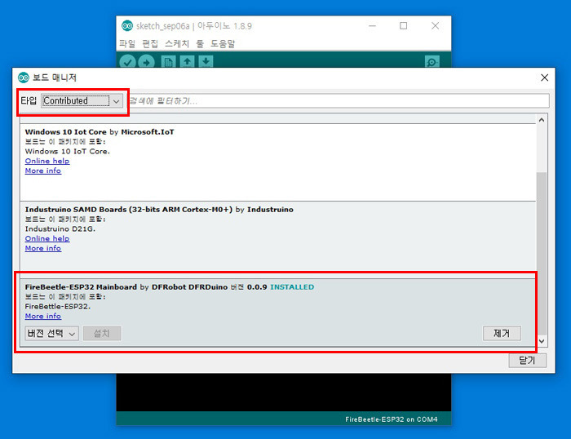Click the scrollbar down arrow in board list

click(542, 341)
